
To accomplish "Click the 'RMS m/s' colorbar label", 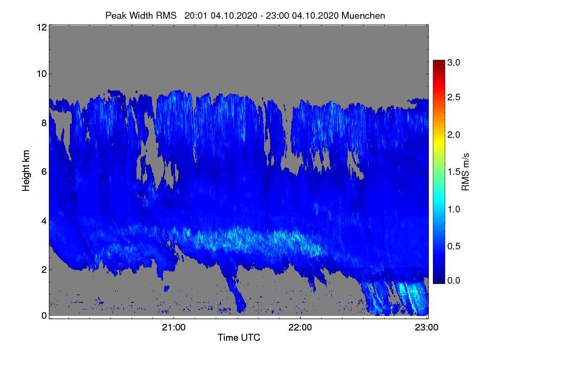I will tap(465, 171).
